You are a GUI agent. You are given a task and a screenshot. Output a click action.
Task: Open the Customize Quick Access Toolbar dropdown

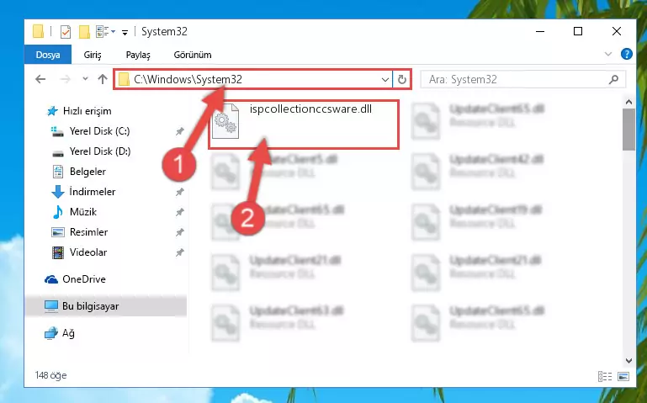click(x=125, y=32)
